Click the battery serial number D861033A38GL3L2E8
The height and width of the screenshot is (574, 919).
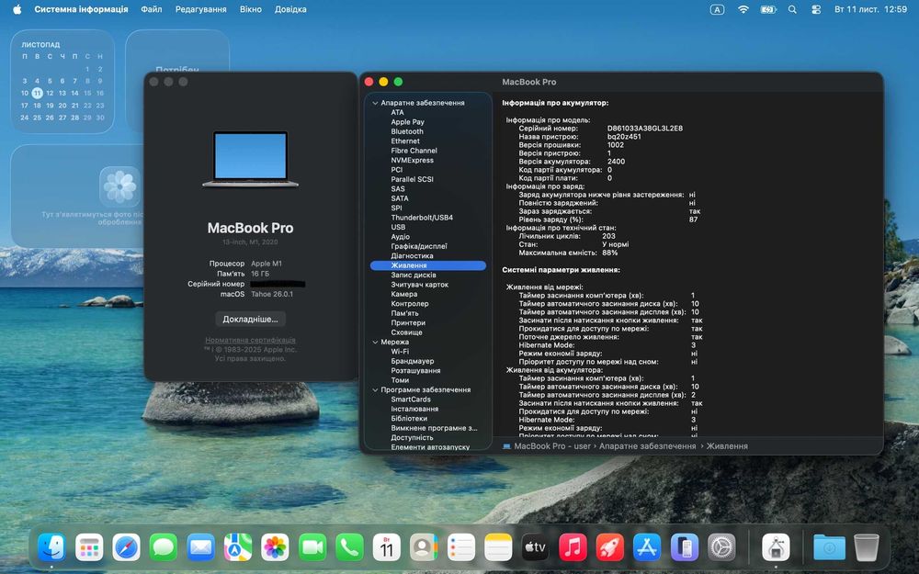tap(645, 129)
